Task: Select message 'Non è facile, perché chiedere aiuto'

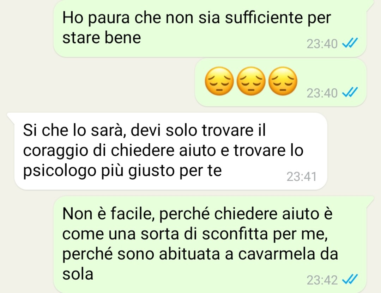Action: (210, 244)
